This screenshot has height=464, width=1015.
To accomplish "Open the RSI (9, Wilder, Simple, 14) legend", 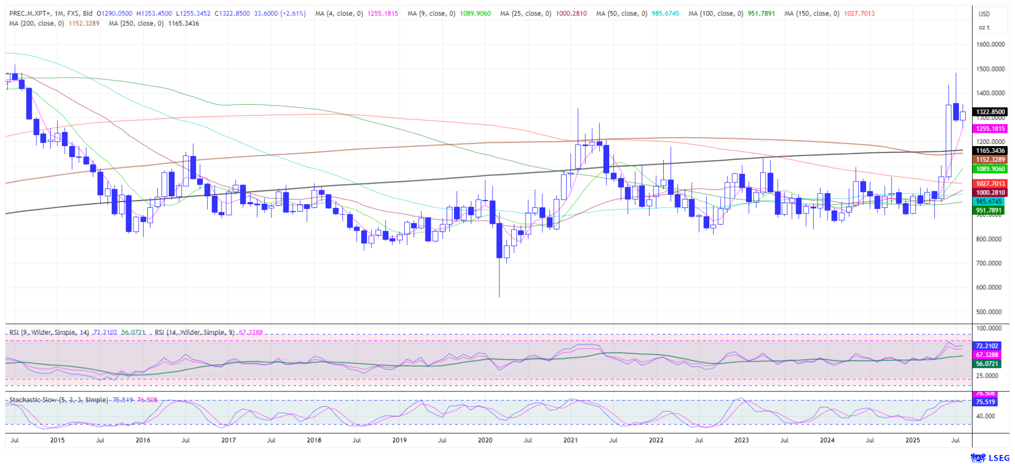I will coord(49,332).
